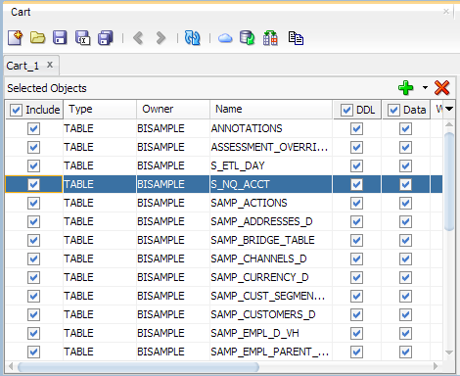Screen dimensions: 460x376
Task: Select the SAMP_CUSTOMERS_D name cell
Action: click(271, 314)
